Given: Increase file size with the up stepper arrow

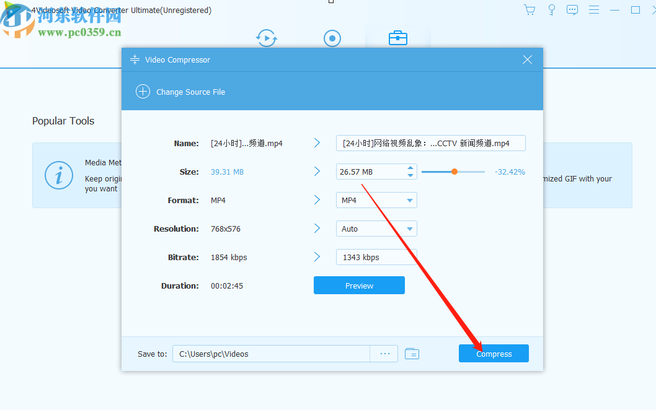Looking at the screenshot, I should pyautogui.click(x=409, y=168).
